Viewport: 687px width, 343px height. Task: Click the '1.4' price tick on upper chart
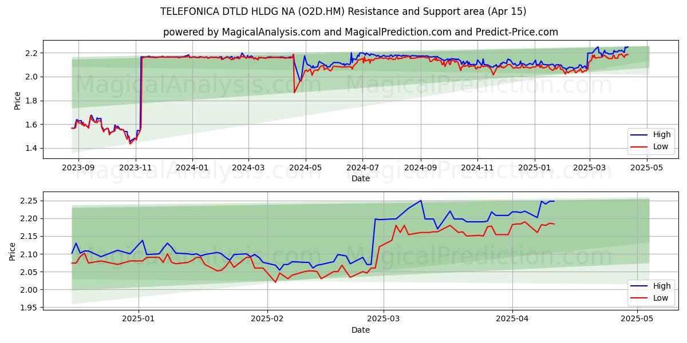tap(31, 148)
